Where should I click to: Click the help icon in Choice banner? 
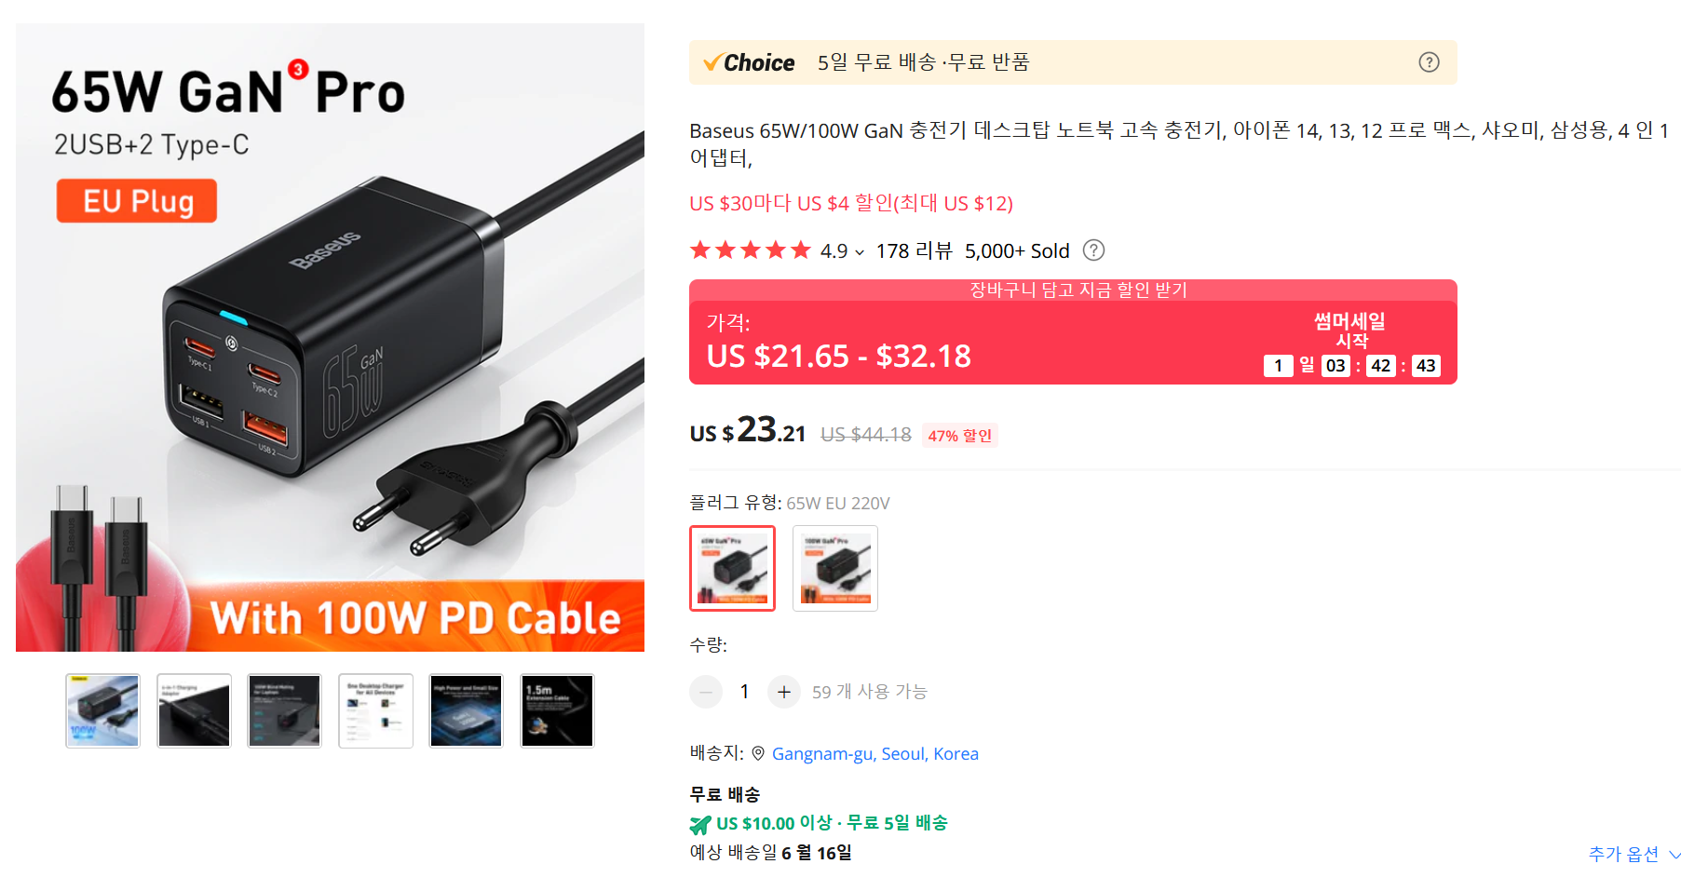click(1429, 62)
